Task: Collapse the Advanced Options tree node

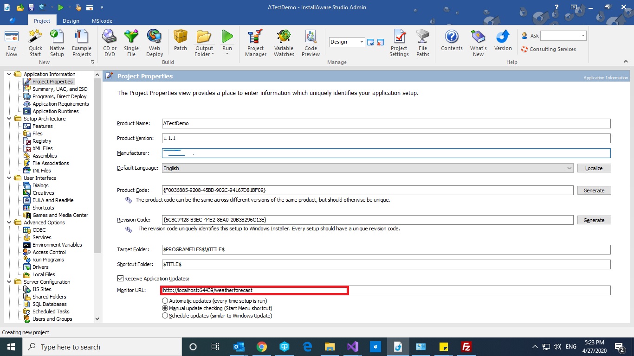Action: click(x=10, y=222)
